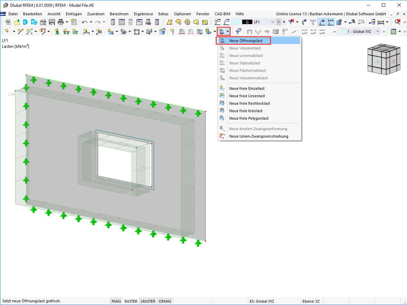Click the New Dimension tool icon

click(86, 32)
